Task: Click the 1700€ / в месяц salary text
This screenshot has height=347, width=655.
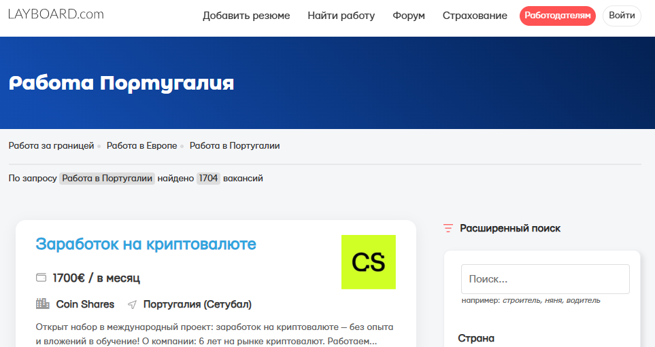Action: [x=96, y=278]
